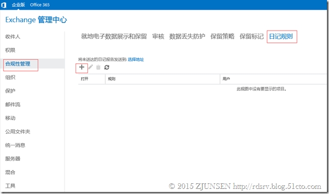Switch to 保留标记 tab

click(251, 36)
